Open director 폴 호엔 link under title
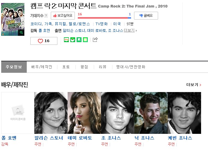This screenshot has height=154, width=208. (x=44, y=31)
